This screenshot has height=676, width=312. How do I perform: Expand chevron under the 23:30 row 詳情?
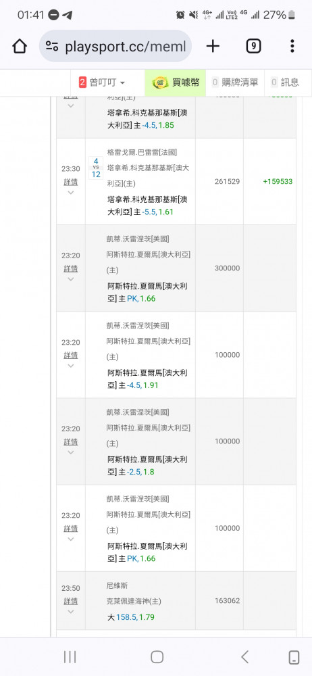tap(71, 192)
